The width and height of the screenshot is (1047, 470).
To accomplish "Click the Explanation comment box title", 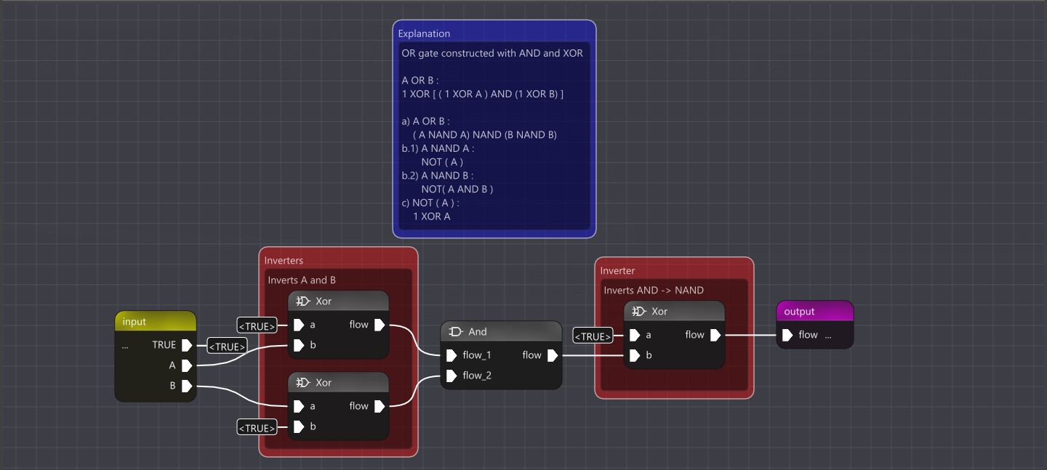I will coord(424,33).
